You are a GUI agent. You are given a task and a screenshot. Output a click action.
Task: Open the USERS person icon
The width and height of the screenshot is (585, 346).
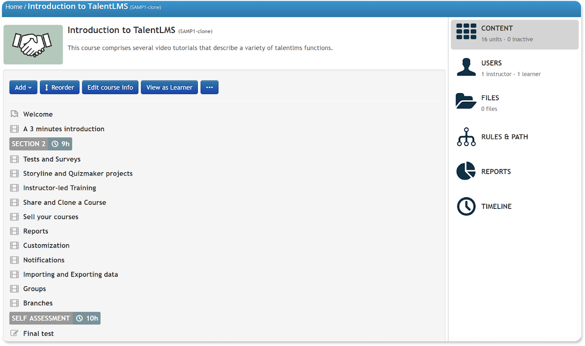pos(466,67)
